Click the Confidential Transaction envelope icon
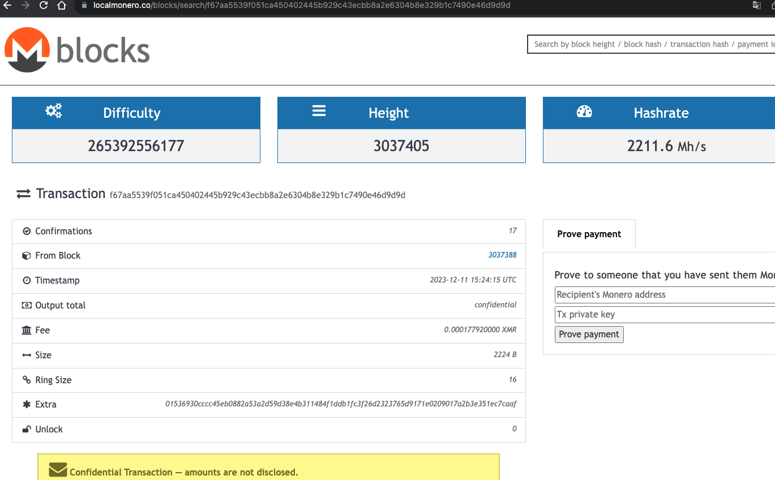Screen dimensions: 775x480 (x=58, y=470)
